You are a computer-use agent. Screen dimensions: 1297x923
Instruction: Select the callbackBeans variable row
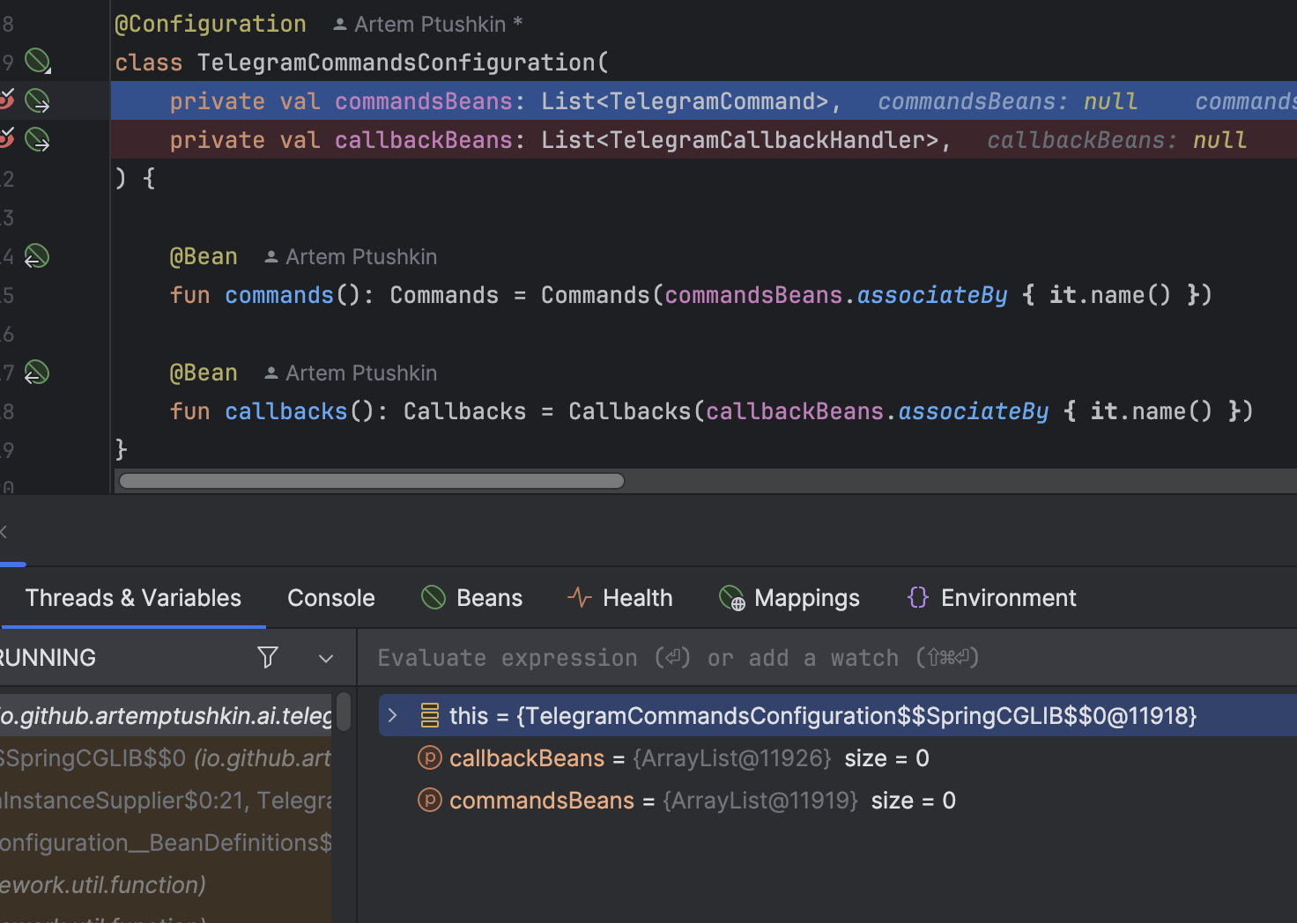pos(826,758)
